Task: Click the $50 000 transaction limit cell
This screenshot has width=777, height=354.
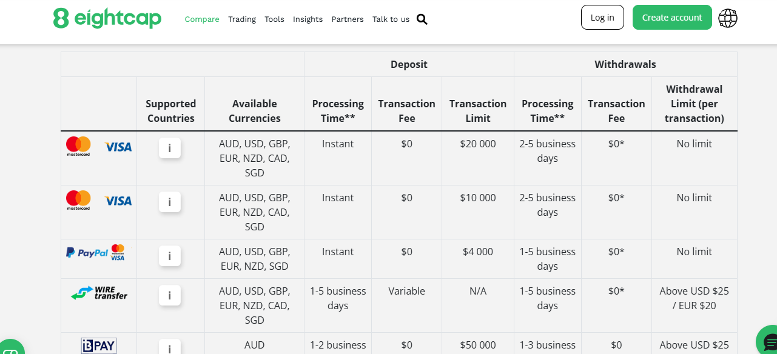Action: point(478,344)
